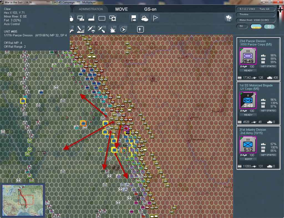Viewport: 284px width, 218px height.
Task: Toggle the GS-on setting
Action: 150,9
